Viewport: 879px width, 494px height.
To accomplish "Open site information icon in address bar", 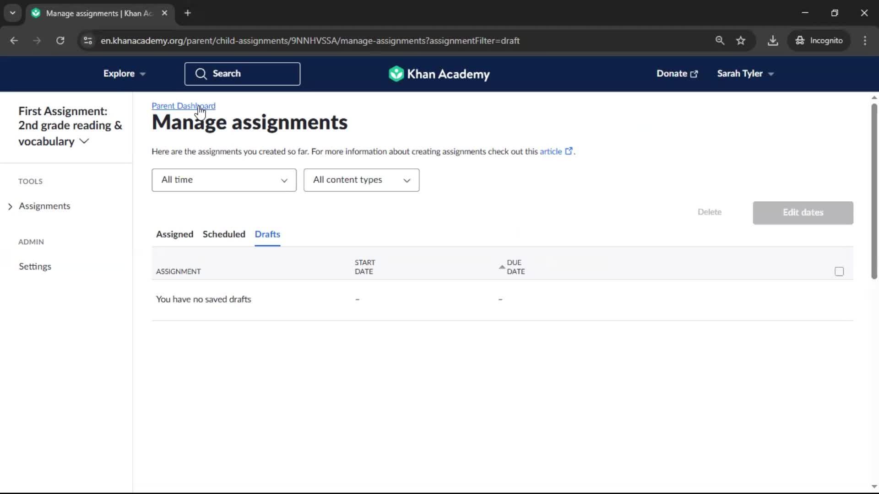I will (88, 41).
